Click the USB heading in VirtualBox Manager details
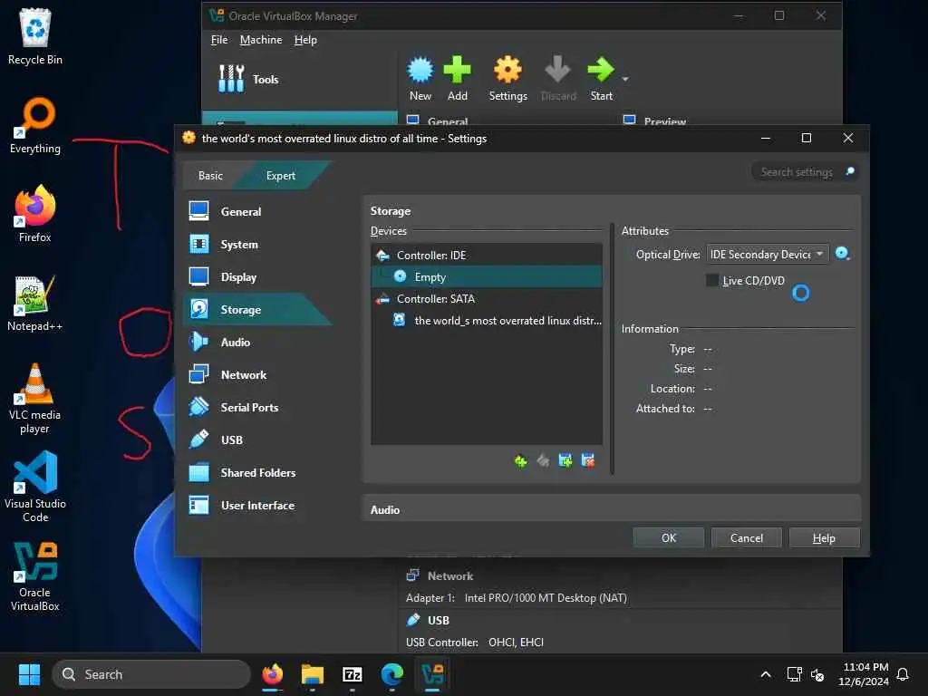The height and width of the screenshot is (696, 928). click(438, 620)
